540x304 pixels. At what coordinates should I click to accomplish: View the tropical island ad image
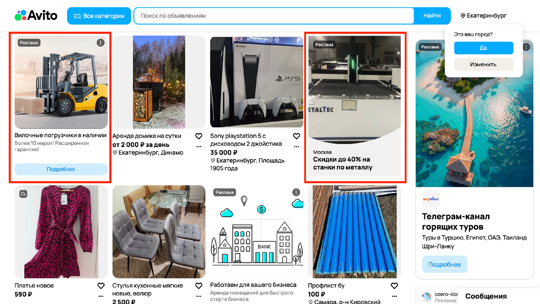(x=474, y=113)
